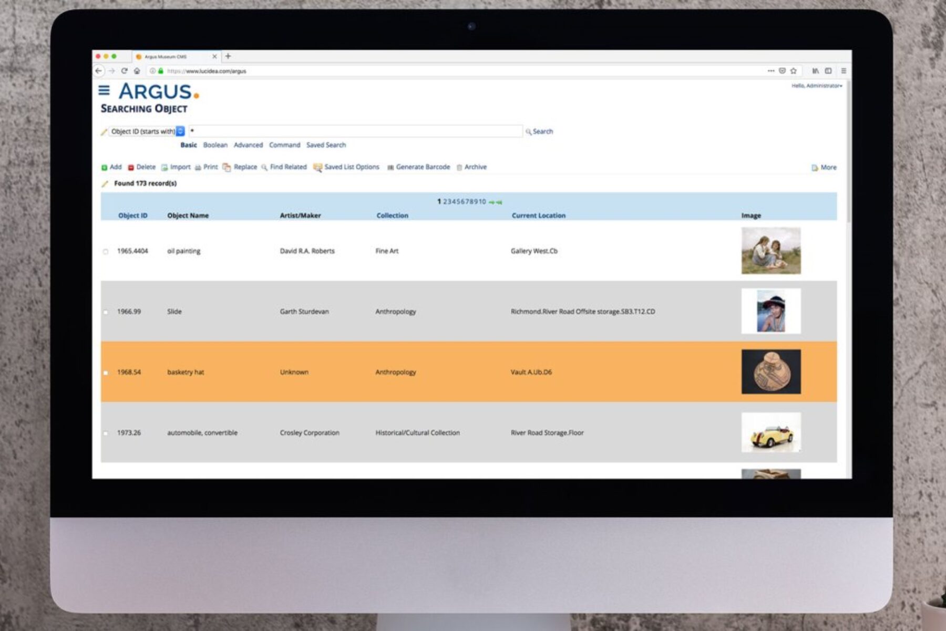Tick the basketry hat row checkbox
946x631 pixels.
(x=106, y=373)
